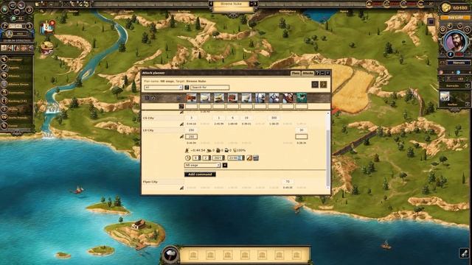Open the god portrait on the right panel

(457, 42)
